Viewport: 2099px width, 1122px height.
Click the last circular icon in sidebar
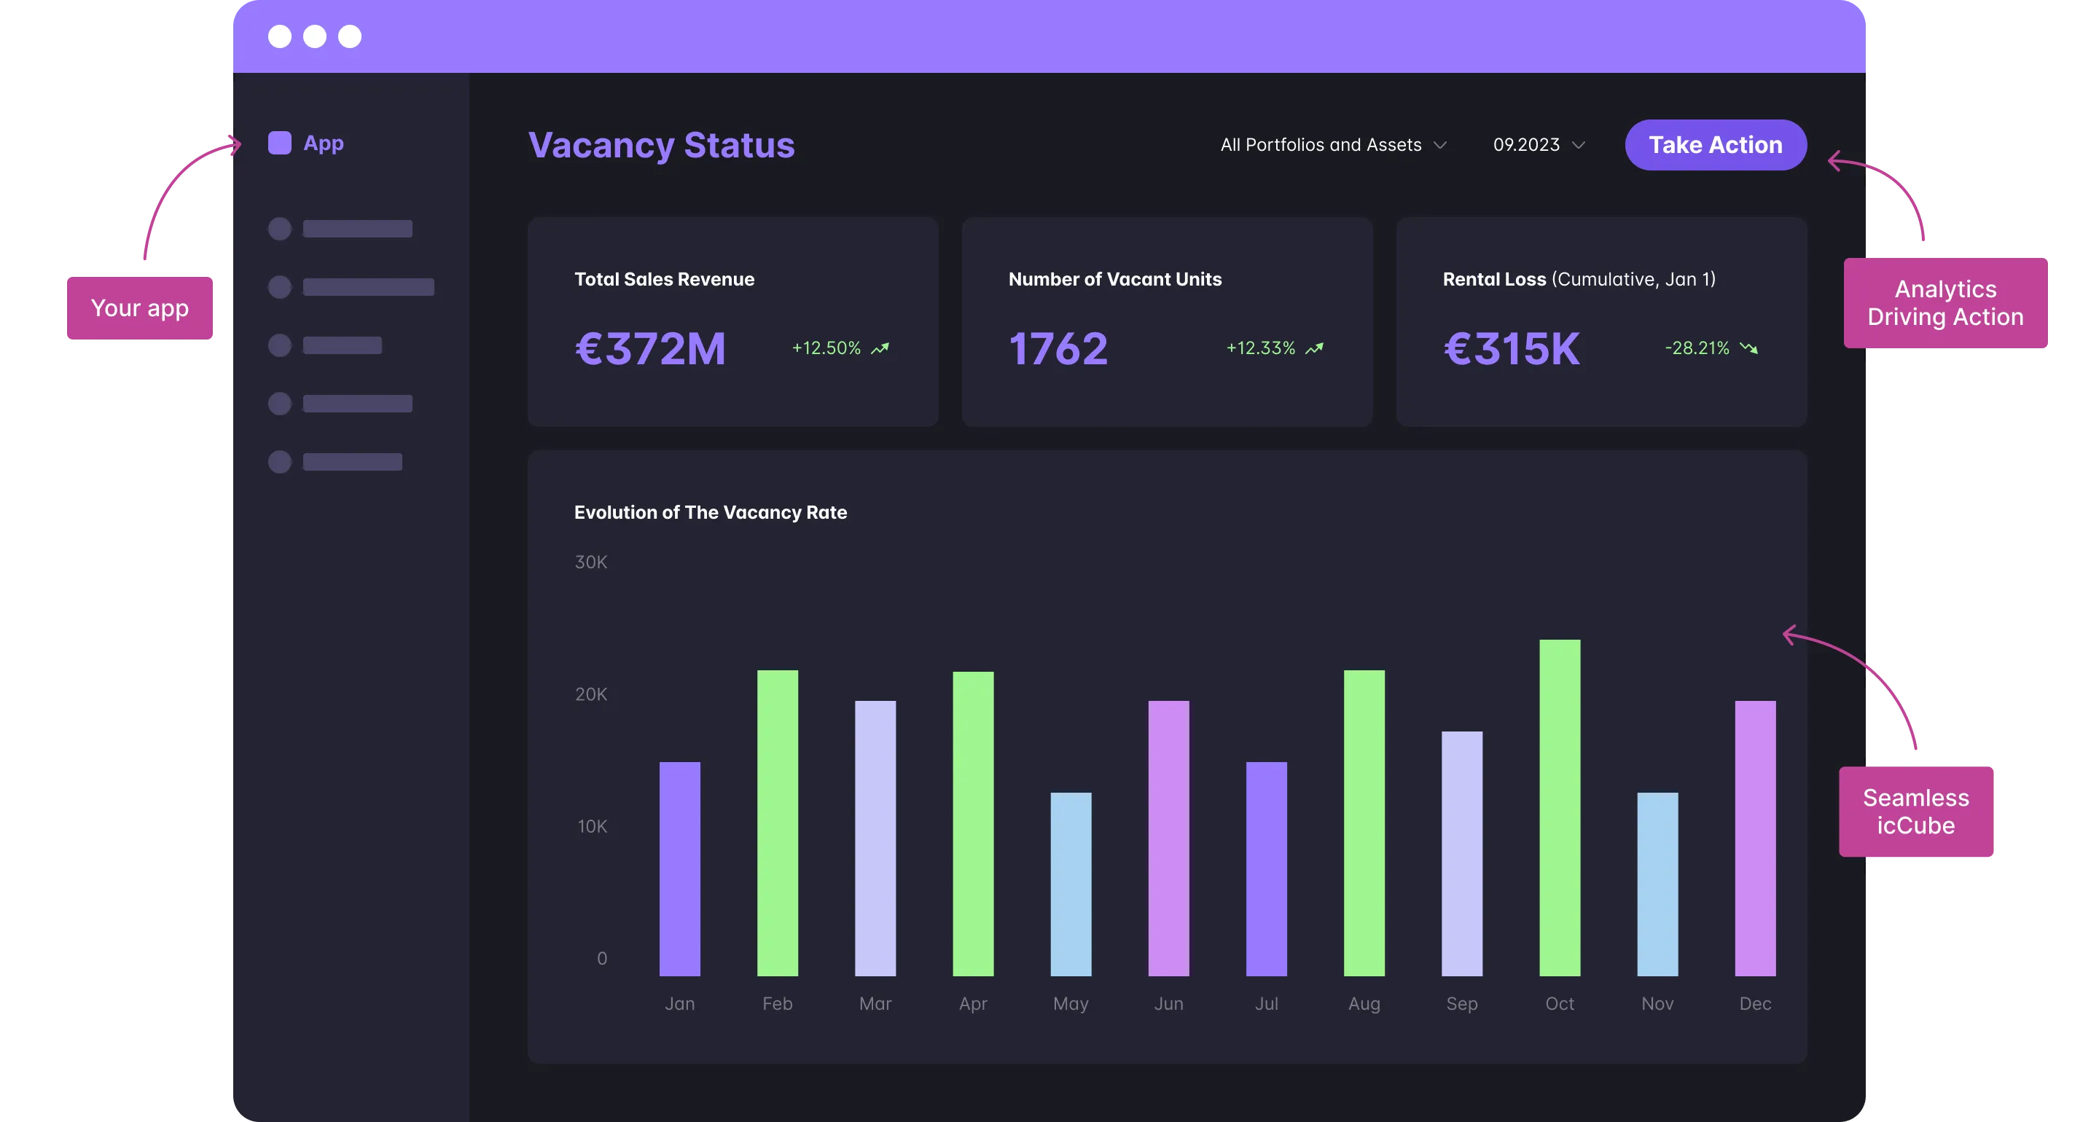tap(279, 461)
